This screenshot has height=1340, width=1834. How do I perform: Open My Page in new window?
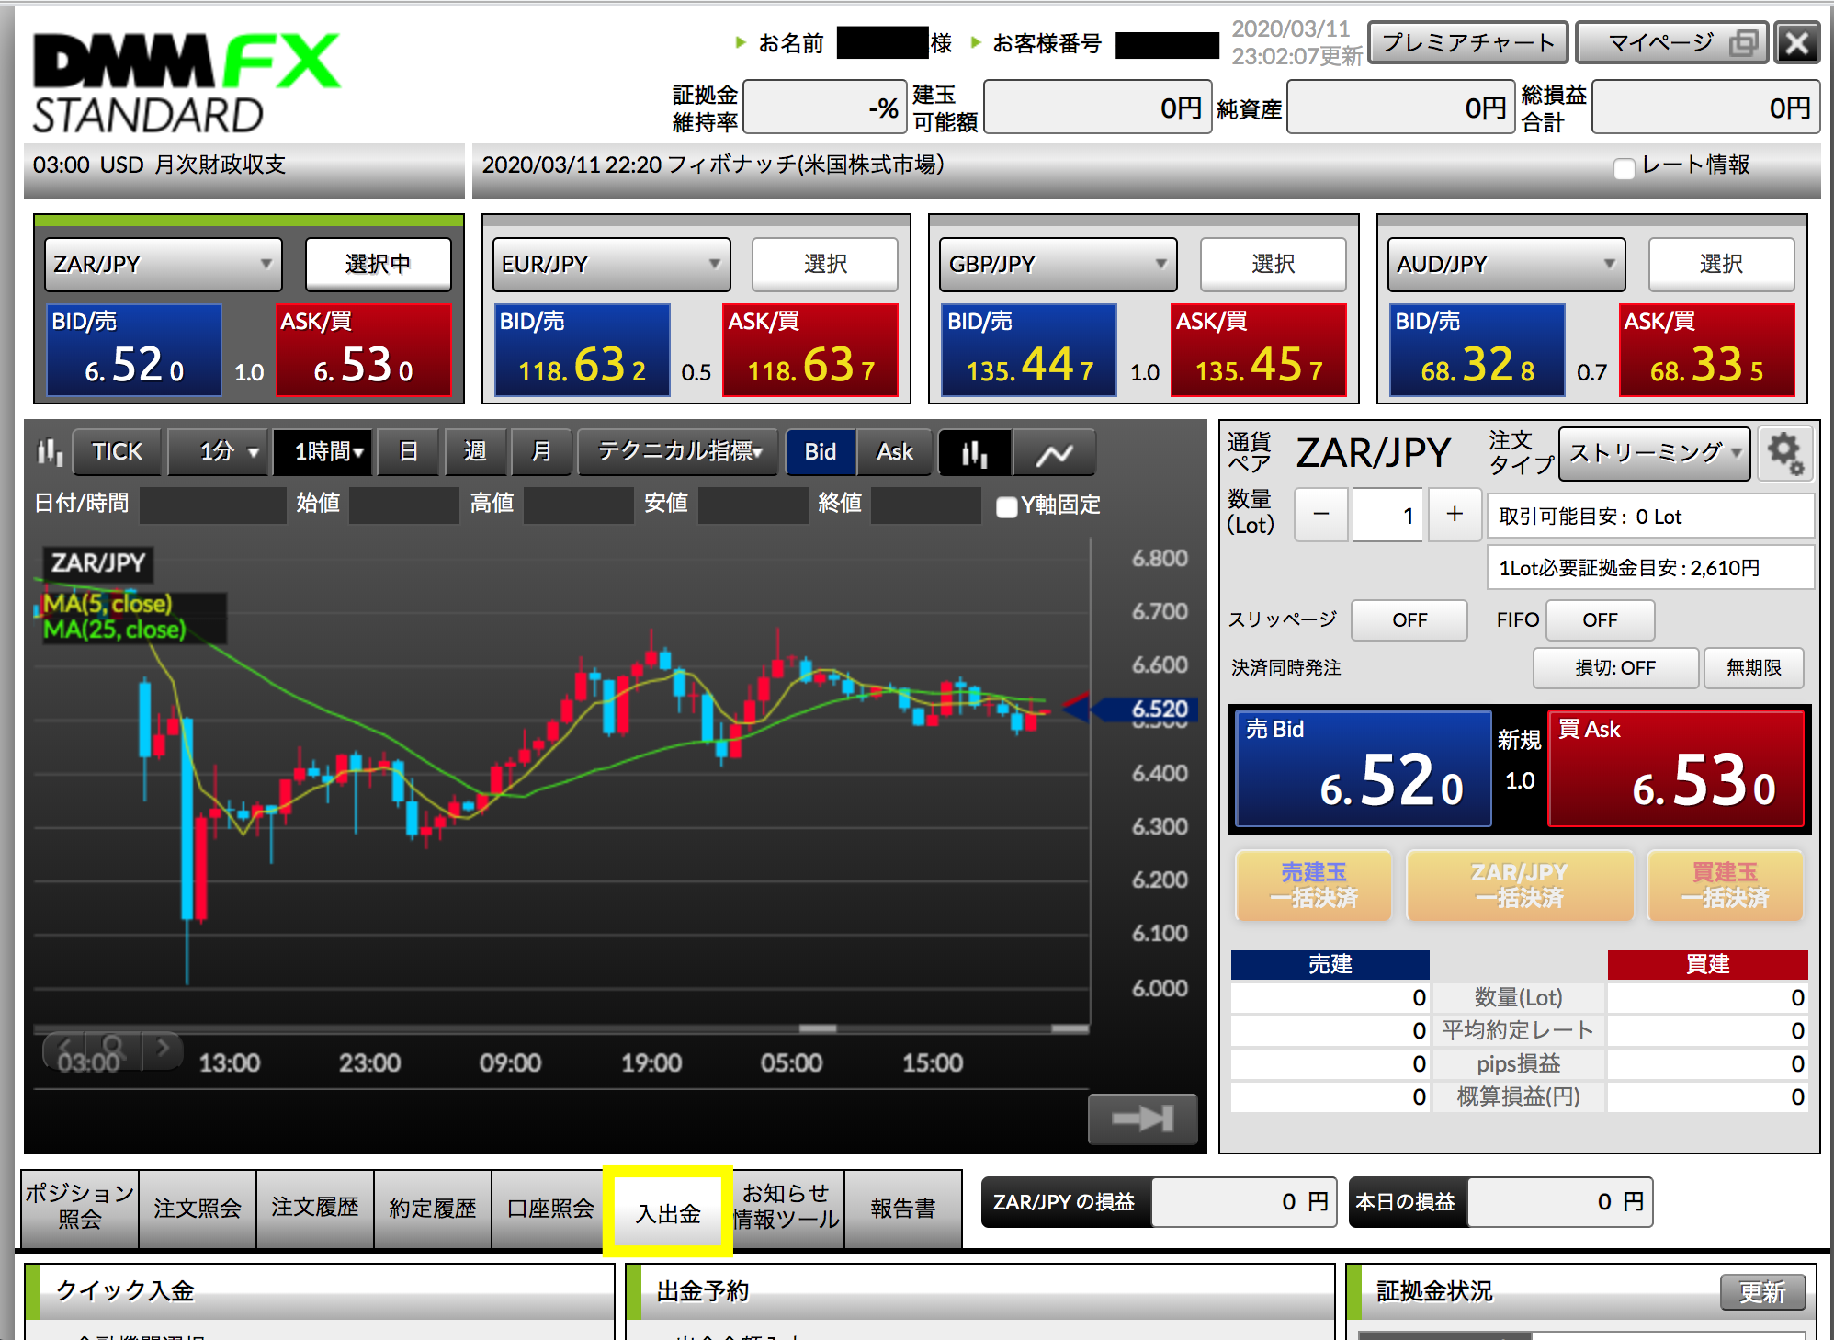pos(1671,43)
